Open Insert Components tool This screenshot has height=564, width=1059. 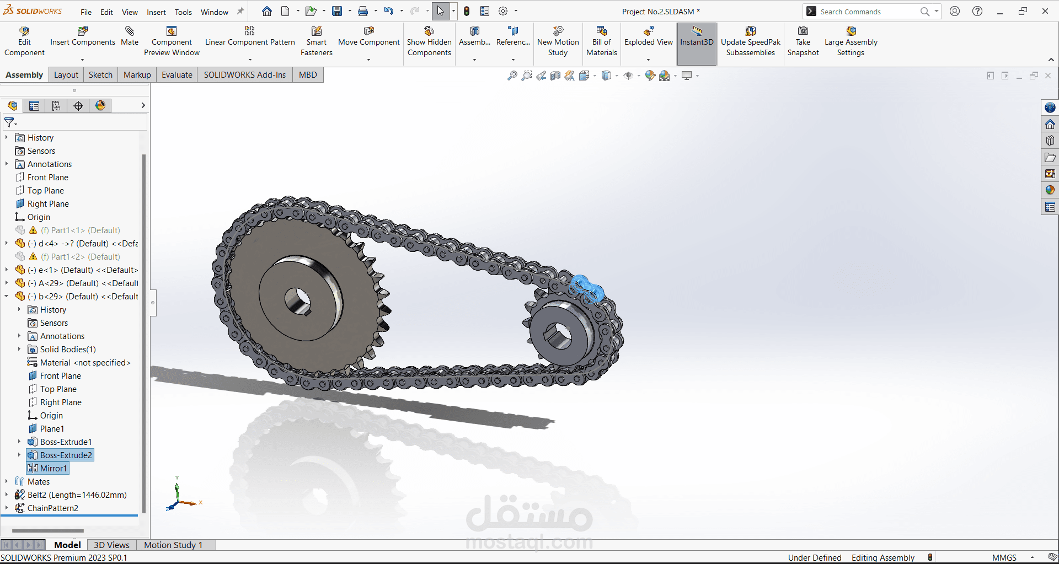[83, 36]
